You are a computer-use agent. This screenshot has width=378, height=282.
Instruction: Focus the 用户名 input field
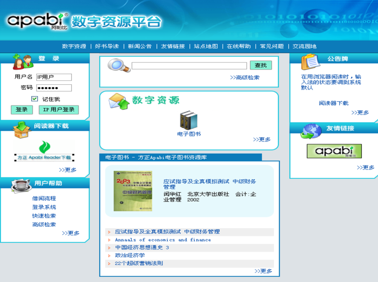coord(54,77)
